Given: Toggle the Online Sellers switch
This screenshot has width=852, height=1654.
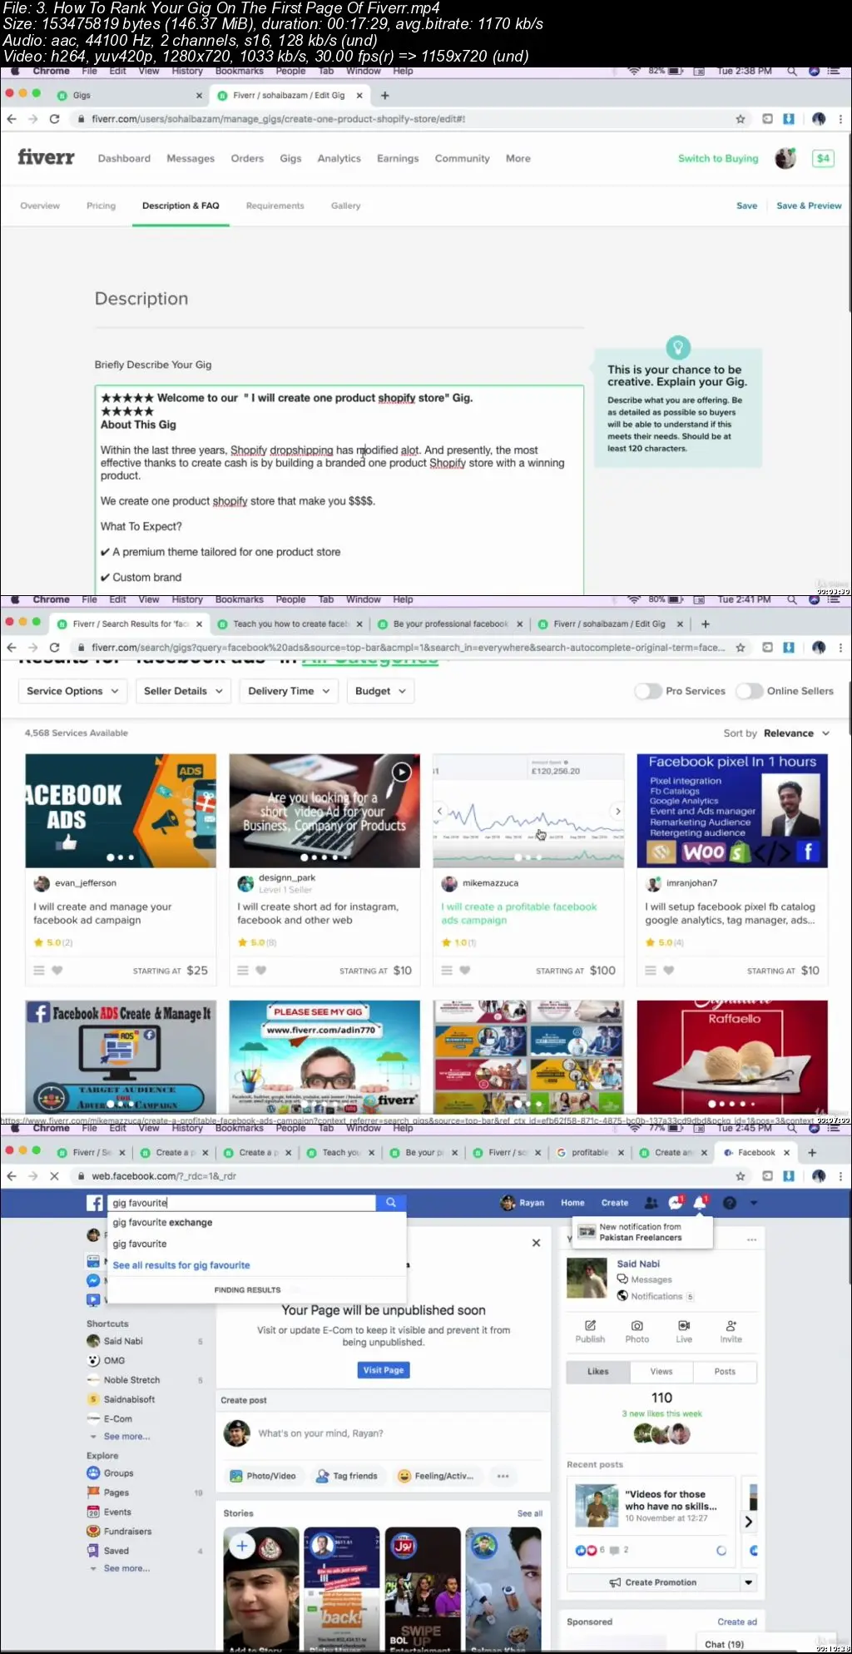Looking at the screenshot, I should point(750,691).
